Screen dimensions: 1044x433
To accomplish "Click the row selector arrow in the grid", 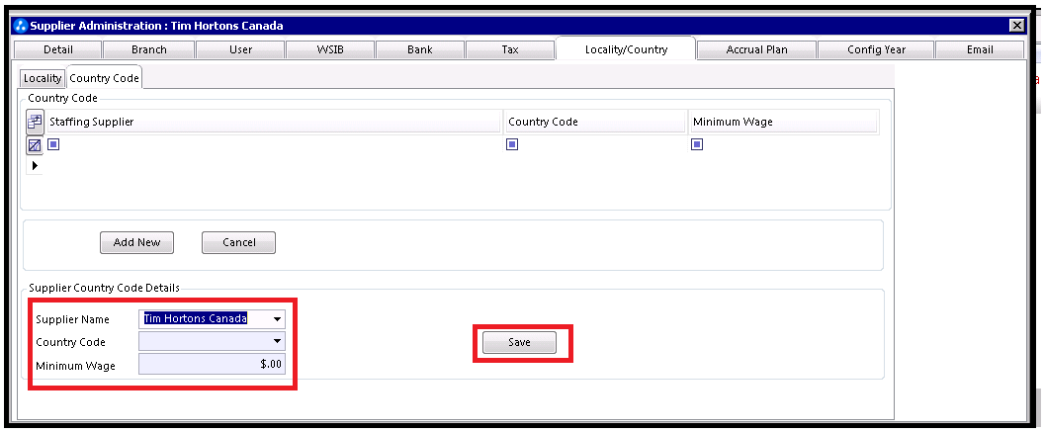I will pos(35,165).
